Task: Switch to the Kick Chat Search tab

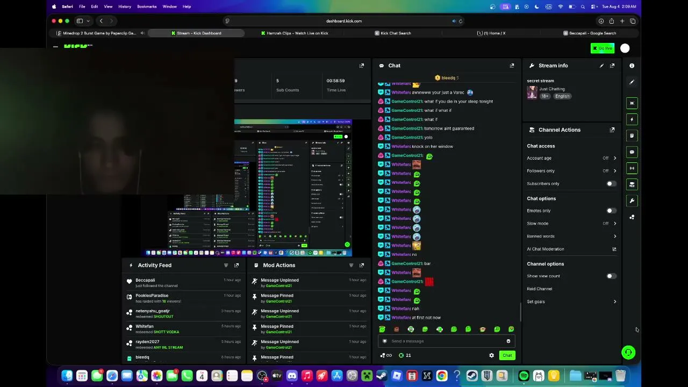Action: coord(392,33)
